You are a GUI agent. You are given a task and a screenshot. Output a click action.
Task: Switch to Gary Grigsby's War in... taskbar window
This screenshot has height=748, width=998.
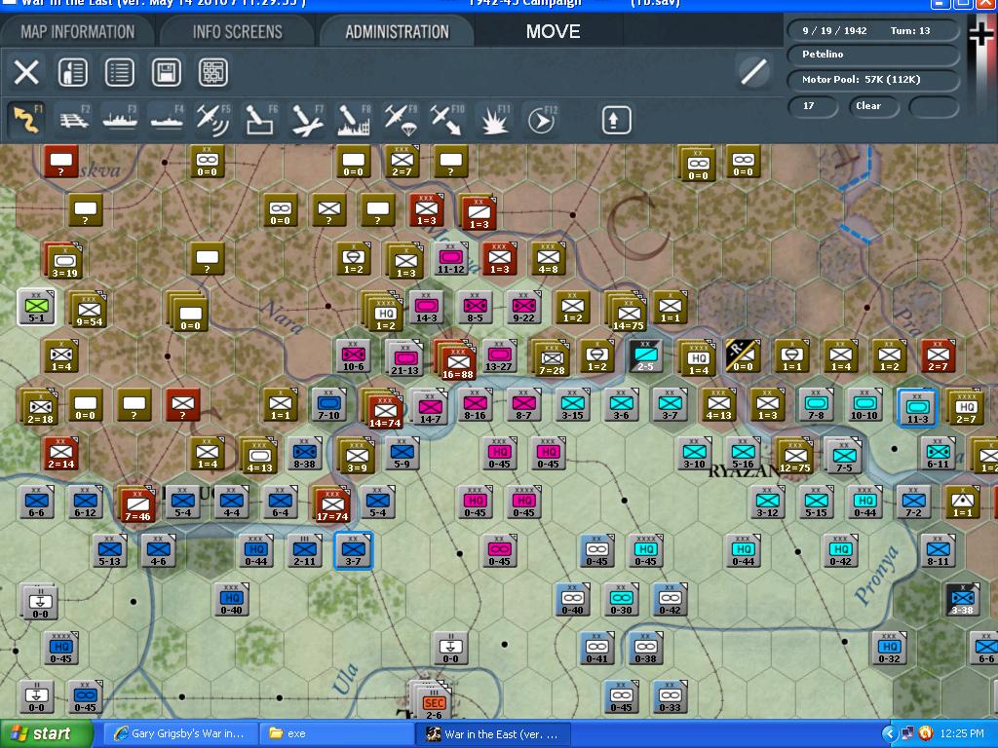click(x=179, y=734)
